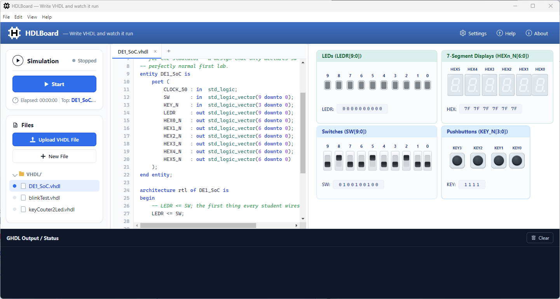Click the horizontal scrollbar left arrow
Screen dimensions: 560x299
coord(137,225)
